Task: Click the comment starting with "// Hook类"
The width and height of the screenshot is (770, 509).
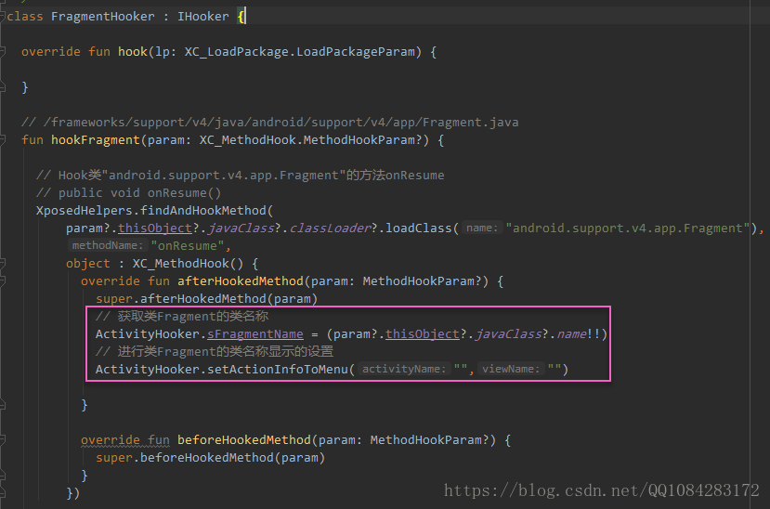Action: pyautogui.click(x=241, y=176)
